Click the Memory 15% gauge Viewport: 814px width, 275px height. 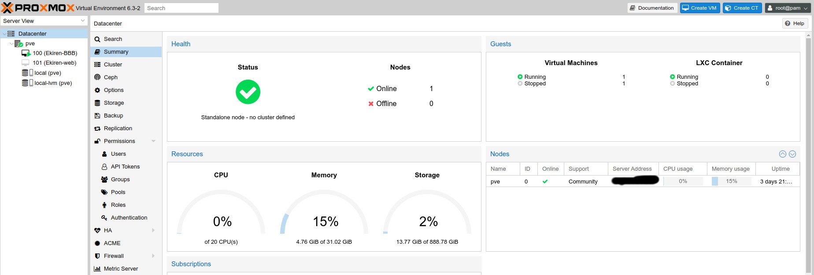point(324,212)
